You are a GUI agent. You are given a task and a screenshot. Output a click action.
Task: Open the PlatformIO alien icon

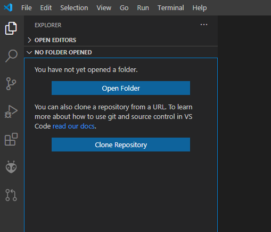click(x=11, y=167)
